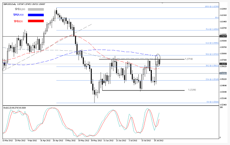Click the 1.53140 price axis value
Image resolution: width=230 pixels, height=145 pixels.
pyautogui.click(x=223, y=98)
